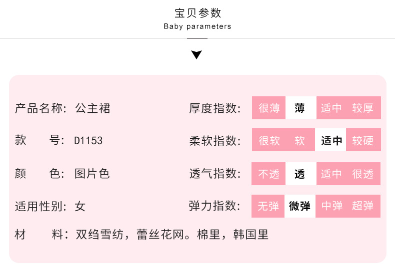
Task: Click the material description text
Action: click(x=172, y=235)
